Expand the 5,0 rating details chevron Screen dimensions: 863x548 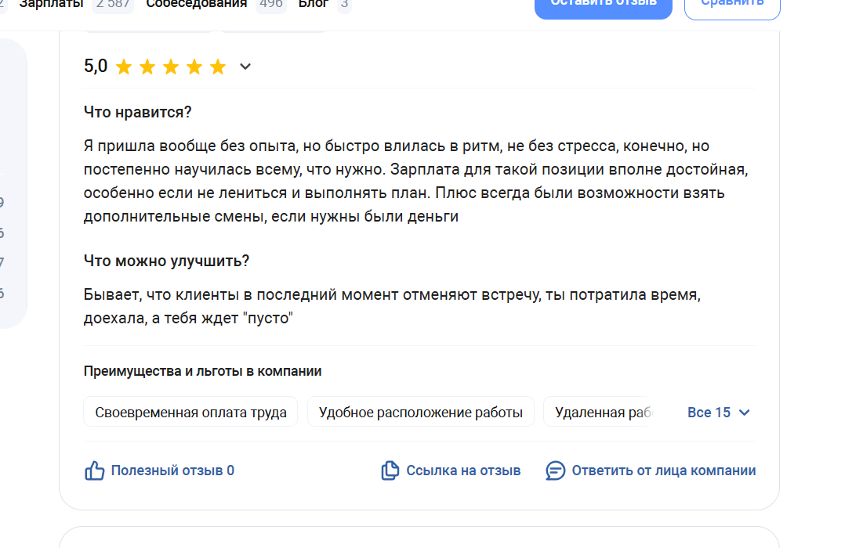[x=245, y=67]
